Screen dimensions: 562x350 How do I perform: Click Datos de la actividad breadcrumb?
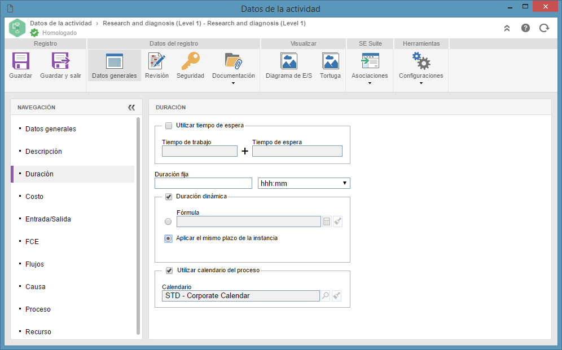click(x=61, y=23)
